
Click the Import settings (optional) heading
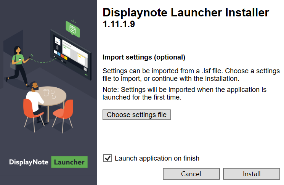(144, 57)
